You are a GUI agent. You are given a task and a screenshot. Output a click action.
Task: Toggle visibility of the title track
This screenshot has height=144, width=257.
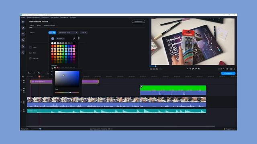pyautogui.click(x=24, y=80)
